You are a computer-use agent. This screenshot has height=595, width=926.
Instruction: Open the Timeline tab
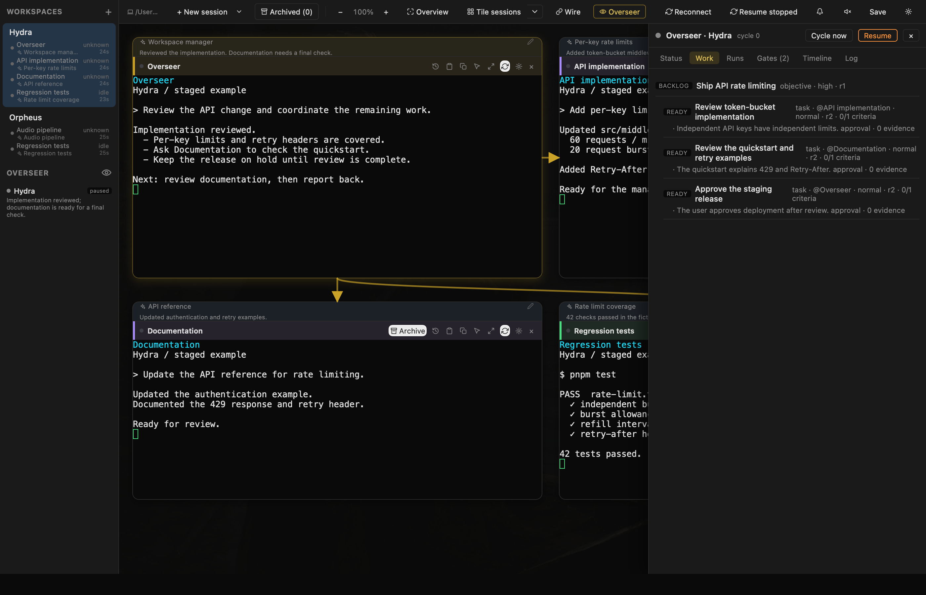[x=817, y=58]
